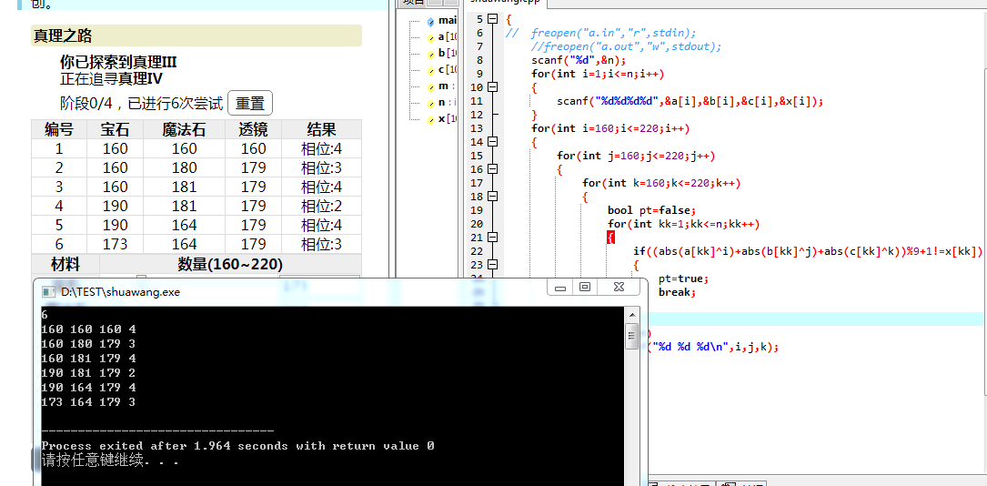Collapse the fold marker at line 14
Screen dimensions: 987x486
(x=492, y=142)
